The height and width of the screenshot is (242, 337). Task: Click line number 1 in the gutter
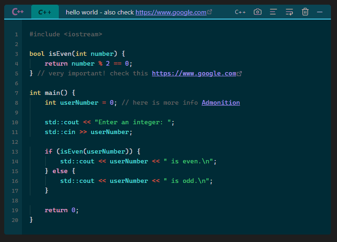click(16, 34)
